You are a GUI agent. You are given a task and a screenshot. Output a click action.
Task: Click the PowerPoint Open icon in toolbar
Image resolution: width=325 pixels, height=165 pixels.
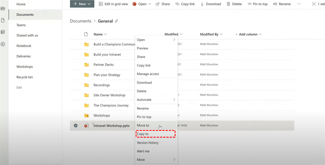click(134, 4)
